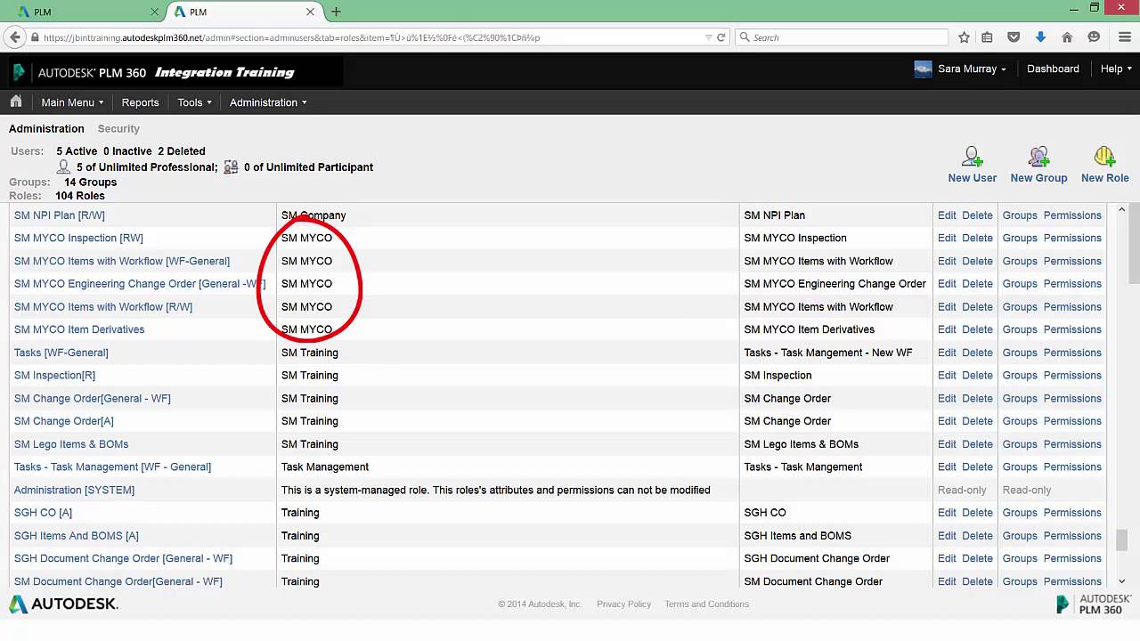Click the Home icon in the PLM menu bar
The width and height of the screenshot is (1140, 641).
click(16, 101)
